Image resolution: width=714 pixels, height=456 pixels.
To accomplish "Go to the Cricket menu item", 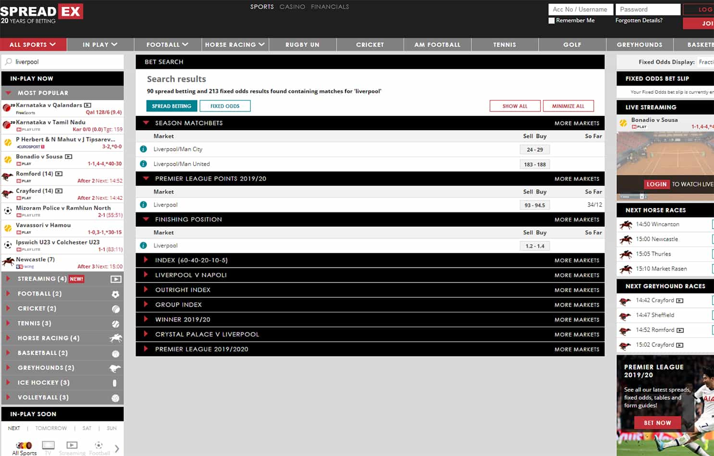I will click(x=370, y=45).
